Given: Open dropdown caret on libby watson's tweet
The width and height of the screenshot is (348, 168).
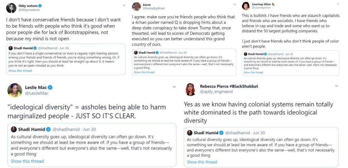Looking at the screenshot, I should 124,5.
